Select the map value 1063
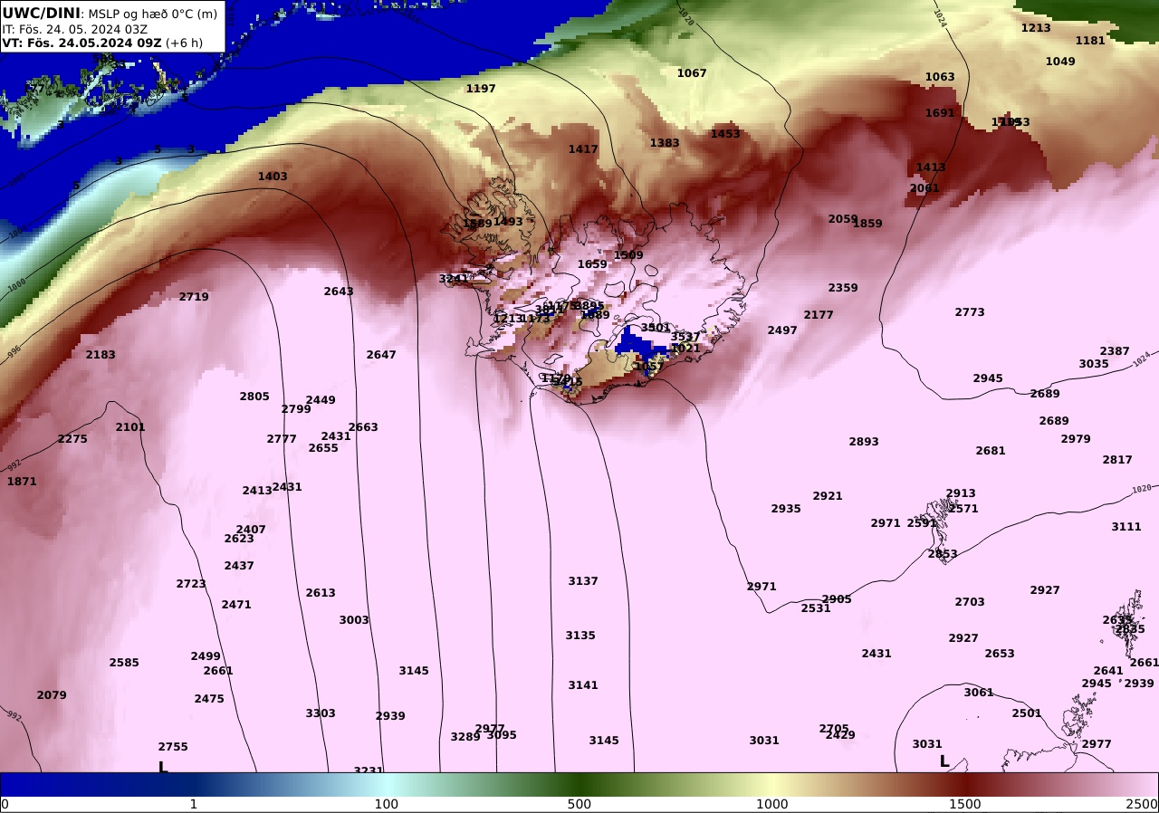 (940, 77)
